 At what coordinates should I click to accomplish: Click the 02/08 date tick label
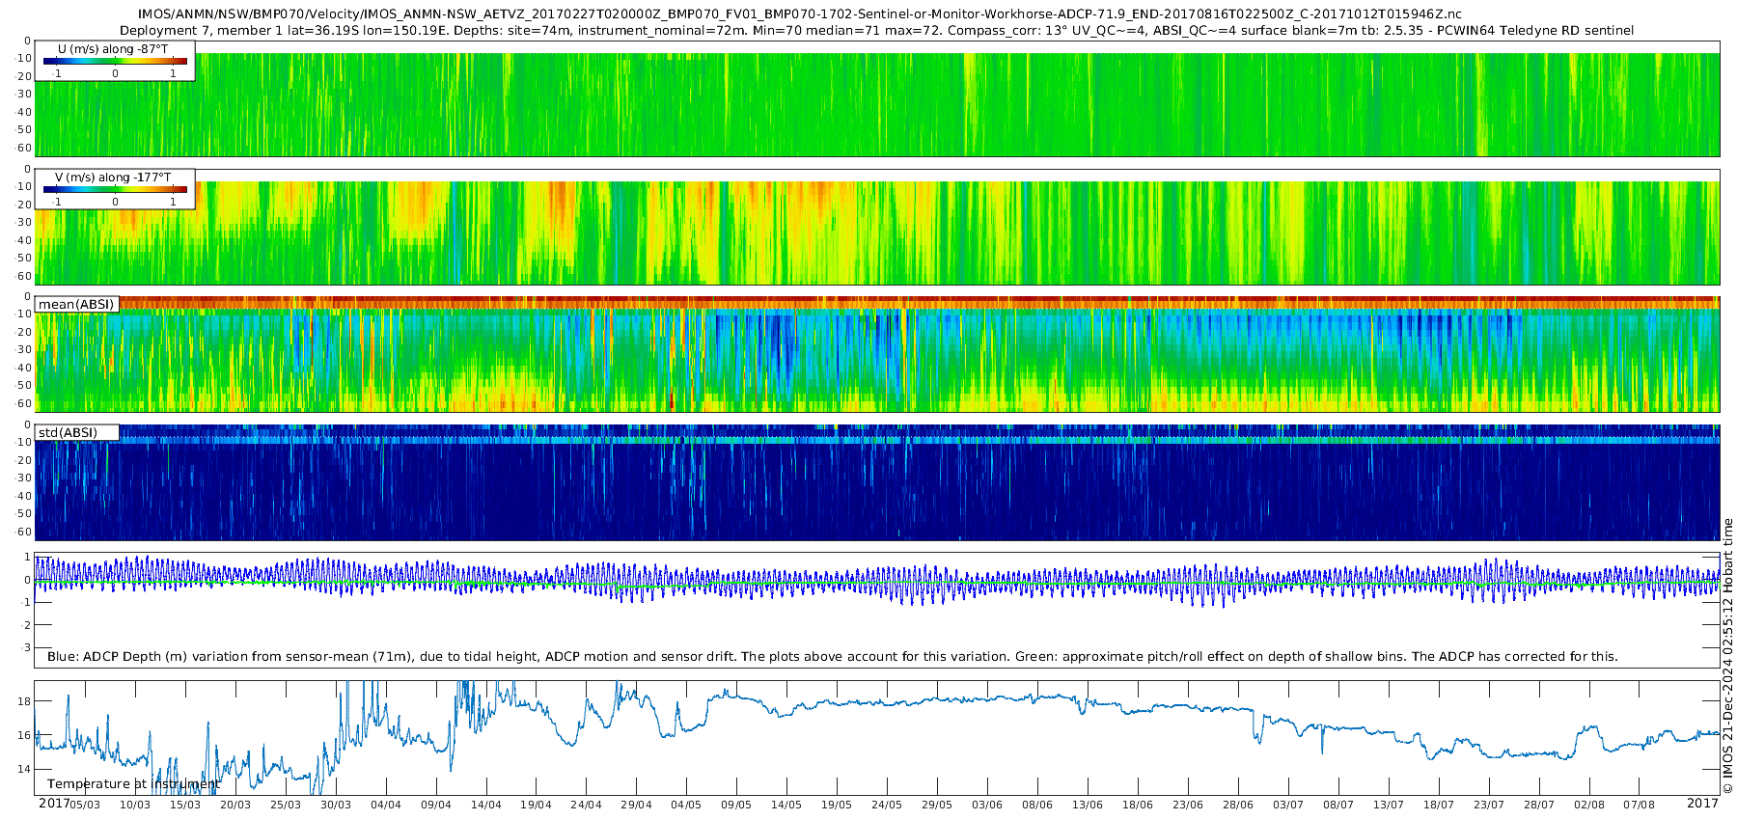click(1588, 805)
